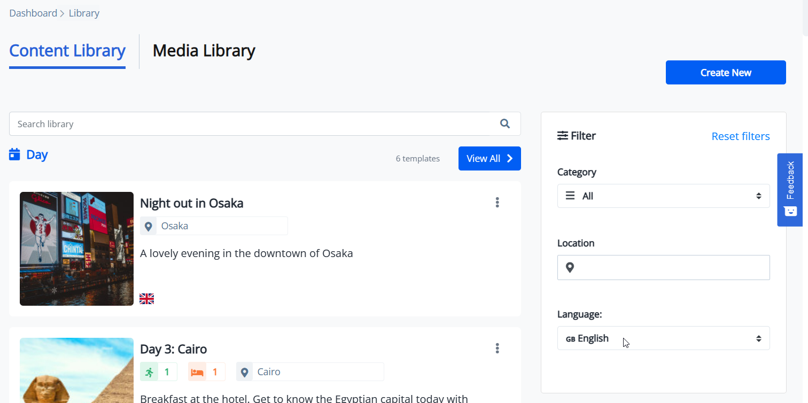Click the Night out in Osaka title

(x=191, y=203)
